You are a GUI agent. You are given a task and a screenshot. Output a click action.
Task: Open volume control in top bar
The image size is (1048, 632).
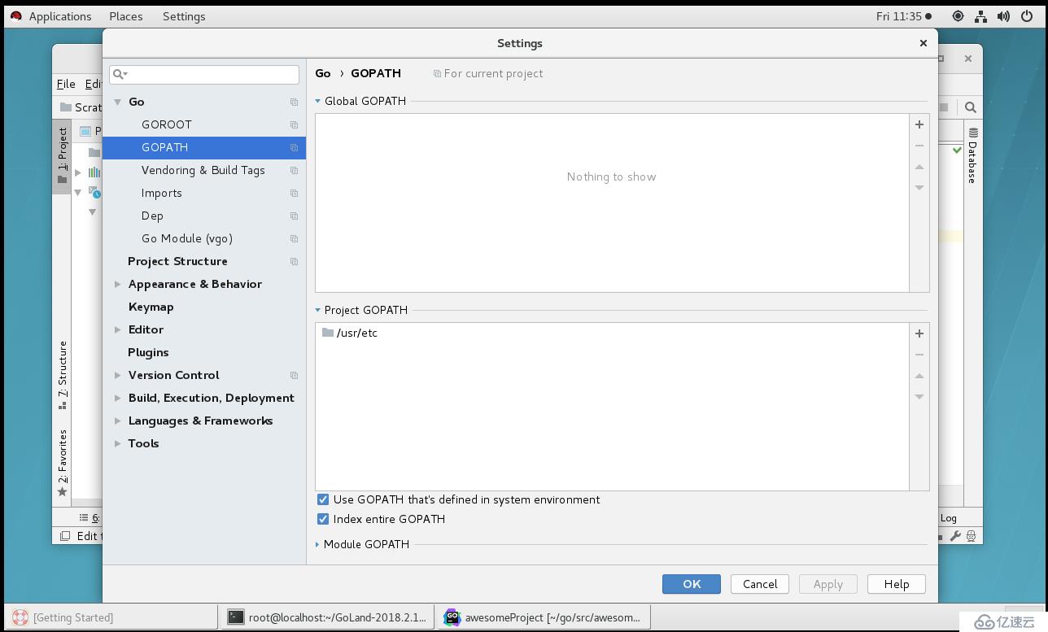(1003, 15)
